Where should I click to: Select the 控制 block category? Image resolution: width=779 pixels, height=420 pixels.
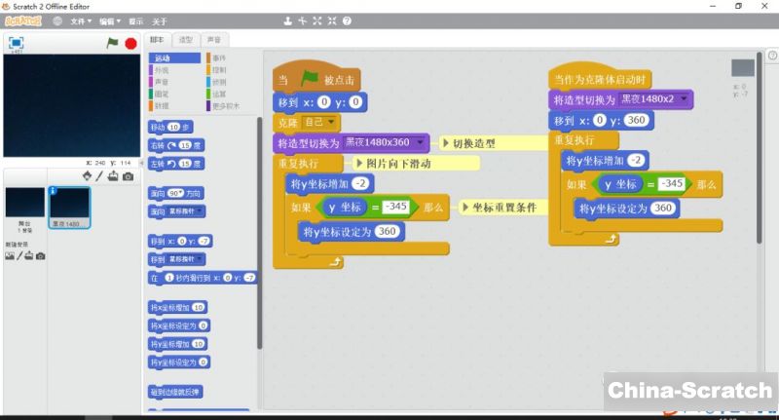point(217,70)
